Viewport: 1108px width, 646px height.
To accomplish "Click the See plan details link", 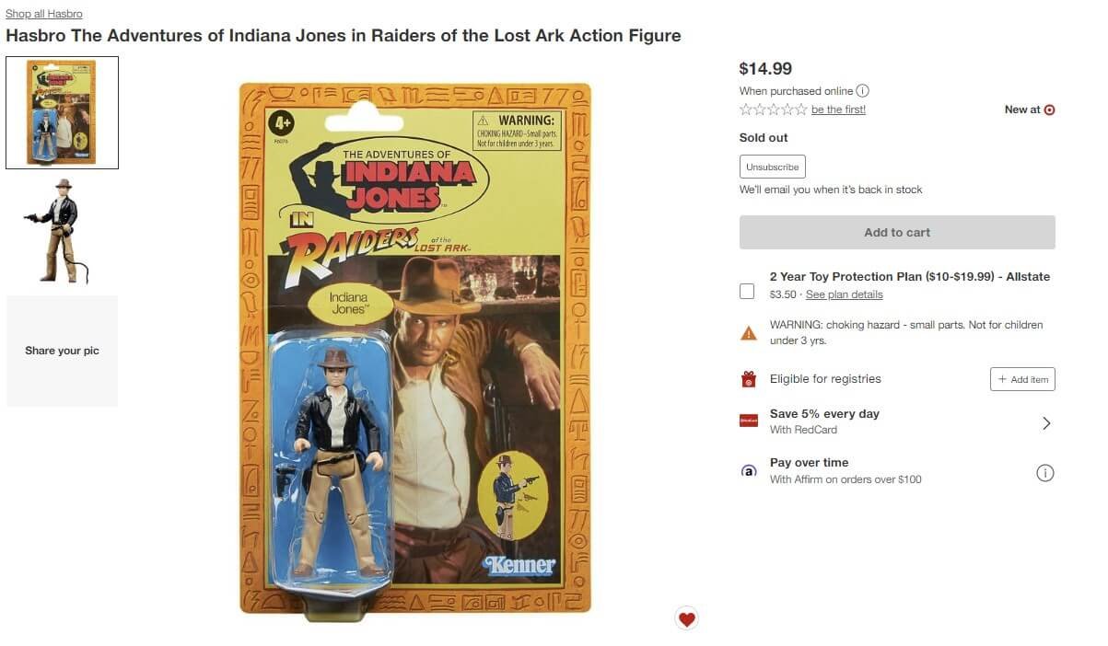I will tap(844, 294).
